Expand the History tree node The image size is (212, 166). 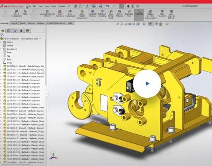pos(1,42)
